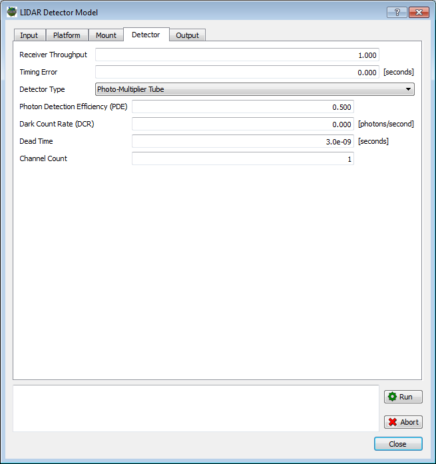The width and height of the screenshot is (436, 464).
Task: Stop processing with the red Abort button
Action: point(403,422)
